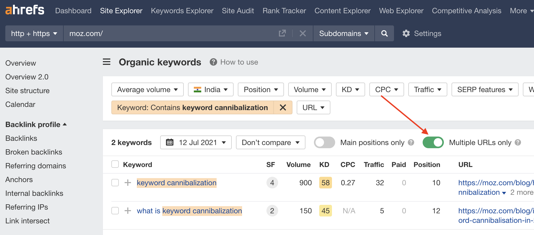534x235 pixels.
Task: Open the India country dropdown
Action: coord(211,89)
